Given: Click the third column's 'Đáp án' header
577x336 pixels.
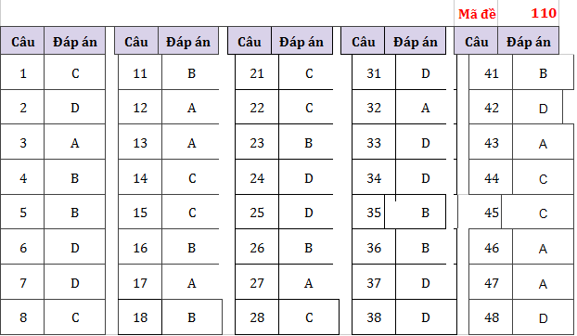Looking at the screenshot, I should (301, 41).
